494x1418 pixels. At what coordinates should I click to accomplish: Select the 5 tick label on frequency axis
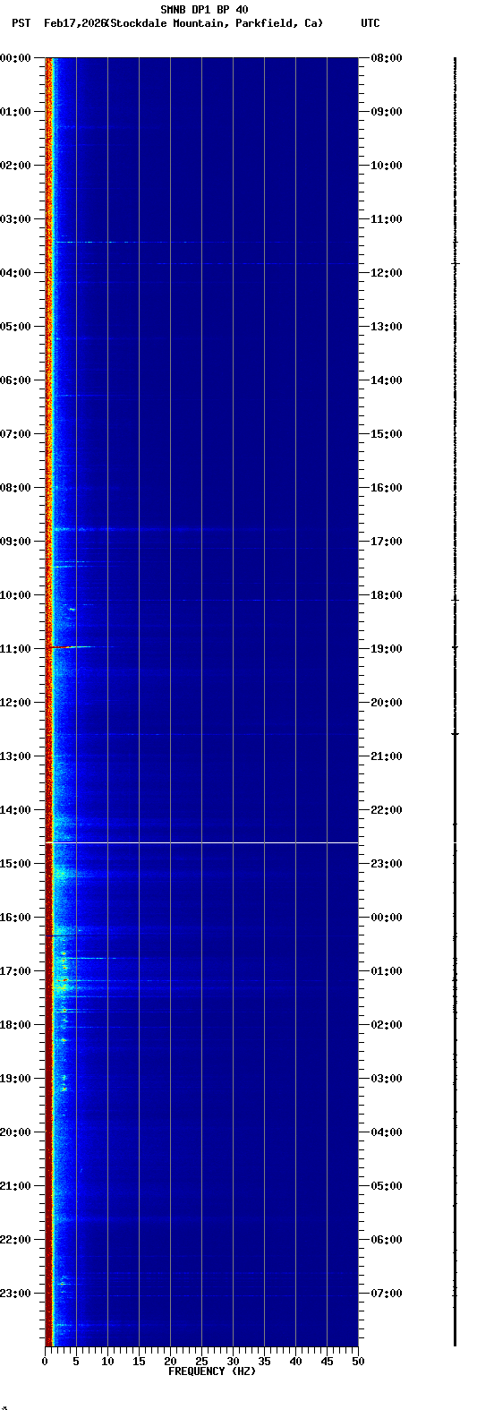click(x=76, y=1362)
